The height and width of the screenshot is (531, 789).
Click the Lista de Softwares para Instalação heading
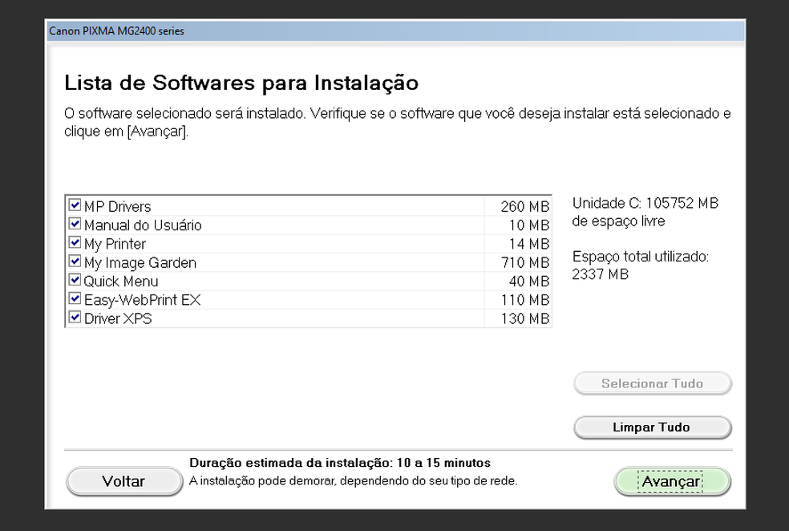(241, 83)
